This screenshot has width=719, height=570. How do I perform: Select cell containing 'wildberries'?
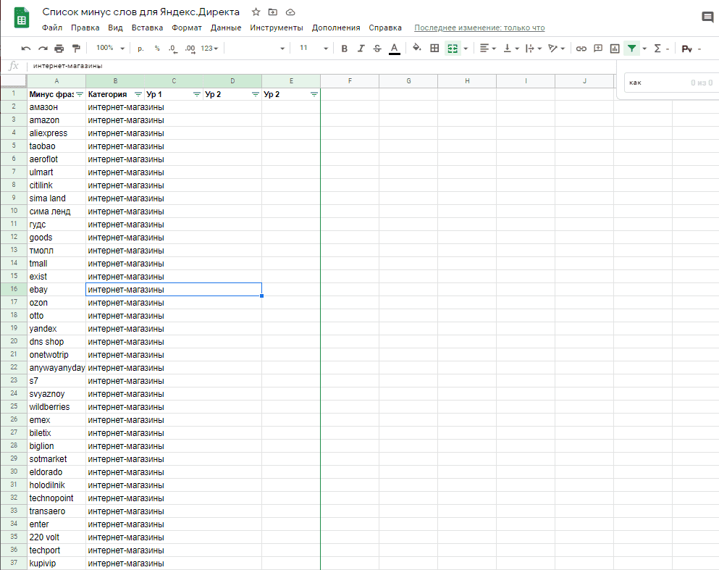(x=56, y=407)
